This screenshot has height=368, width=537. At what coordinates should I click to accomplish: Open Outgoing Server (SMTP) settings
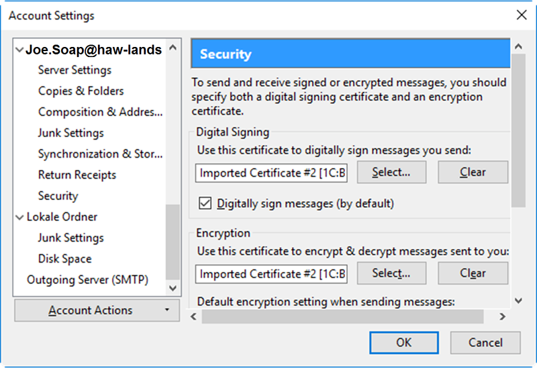pyautogui.click(x=87, y=279)
